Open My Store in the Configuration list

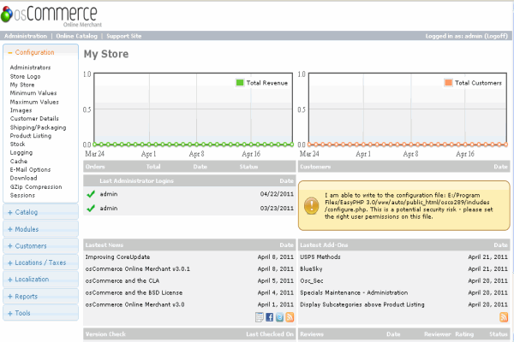coord(22,85)
